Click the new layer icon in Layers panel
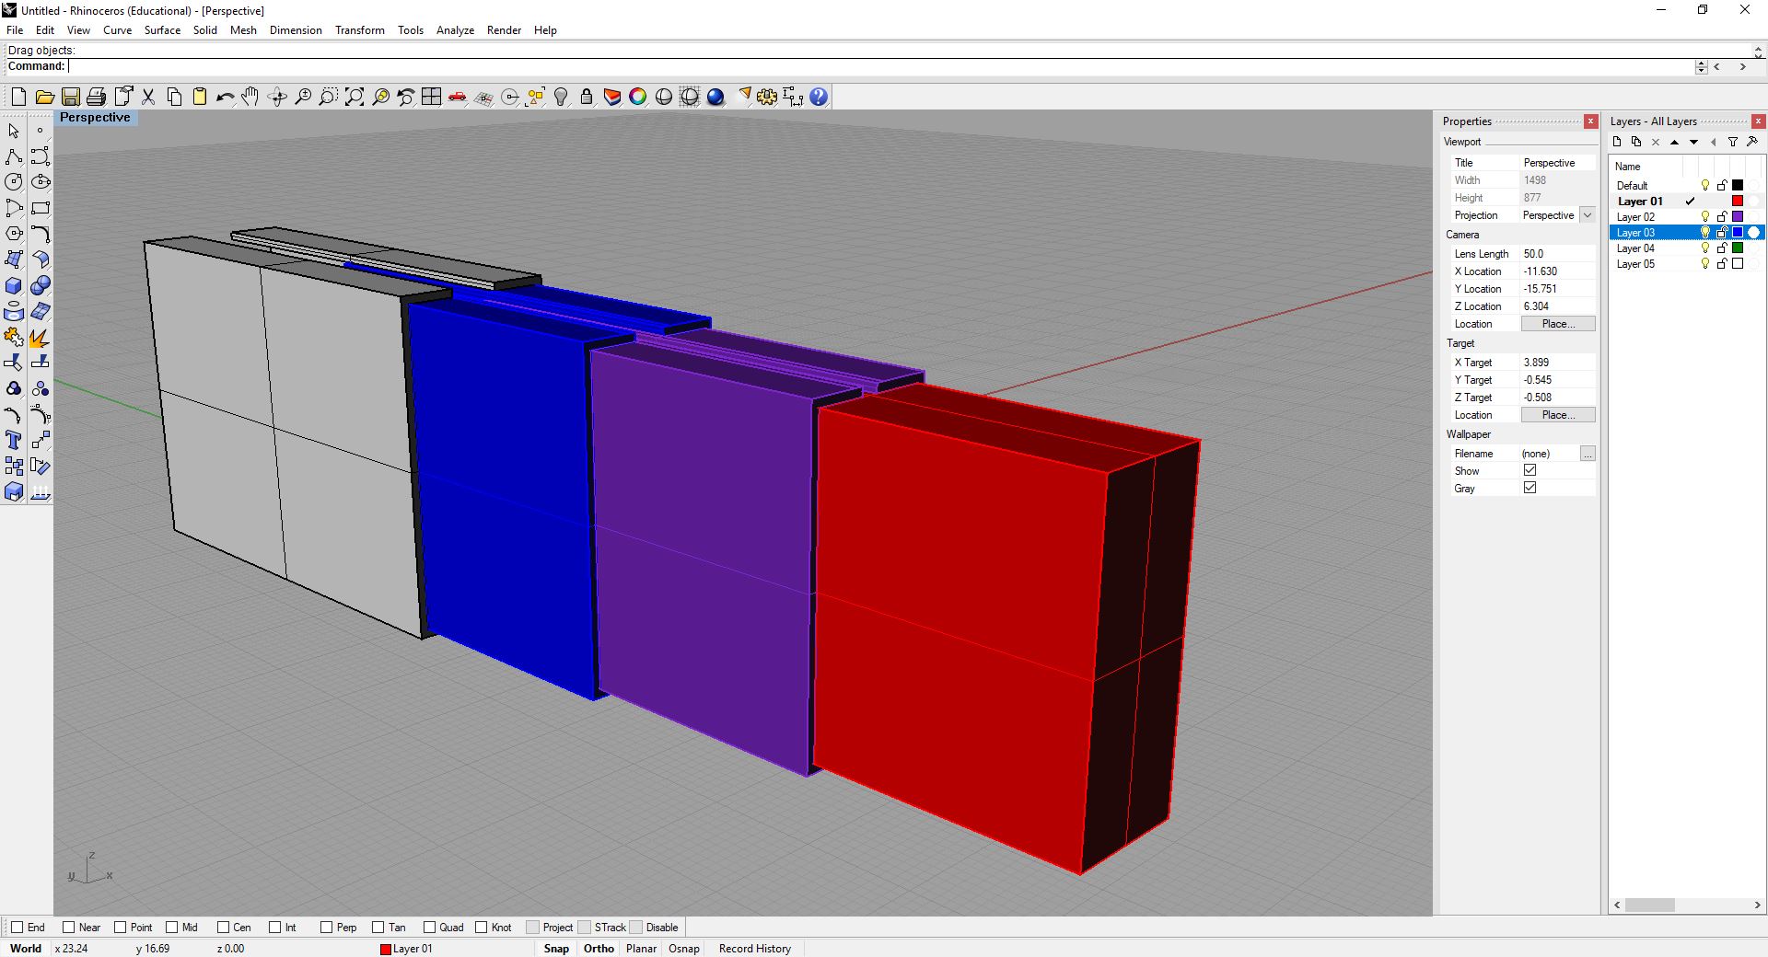 (1617, 142)
